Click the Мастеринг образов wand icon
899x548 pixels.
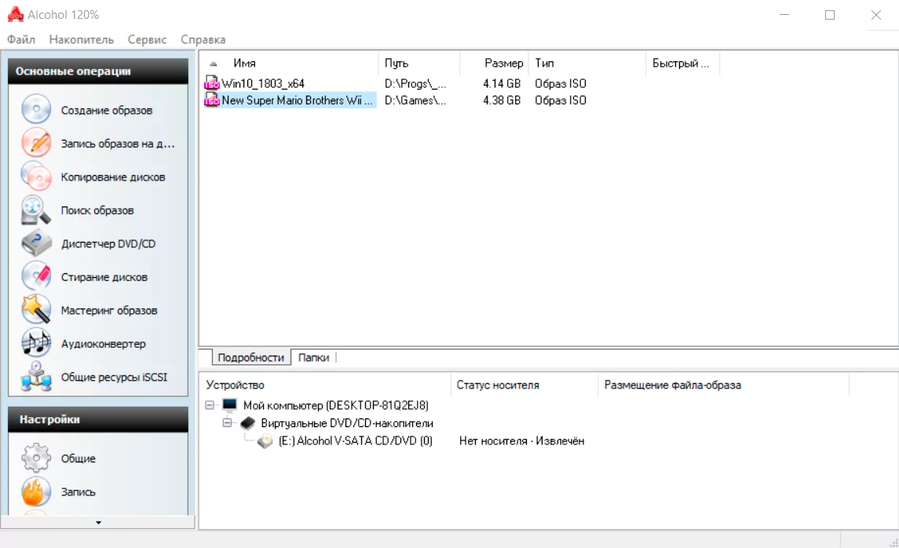pyautogui.click(x=36, y=309)
